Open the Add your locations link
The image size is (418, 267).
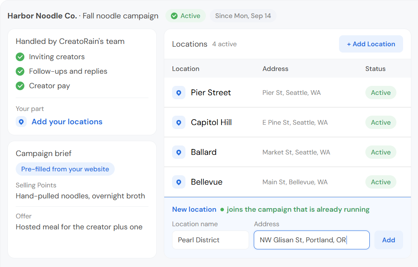67,122
